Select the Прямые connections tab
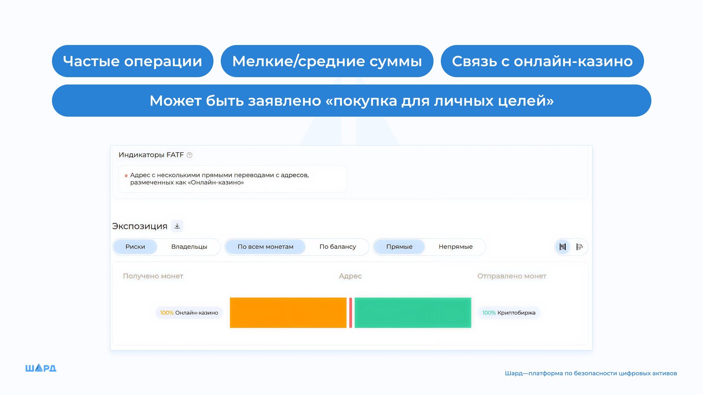This screenshot has height=395, width=703. 399,247
